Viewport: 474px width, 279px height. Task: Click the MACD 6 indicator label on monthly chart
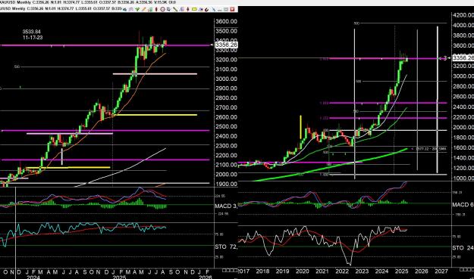pos(463,205)
